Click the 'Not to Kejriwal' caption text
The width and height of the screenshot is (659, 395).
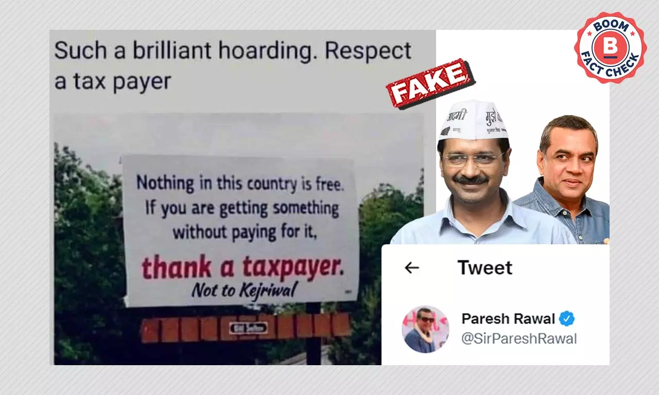[244, 291]
